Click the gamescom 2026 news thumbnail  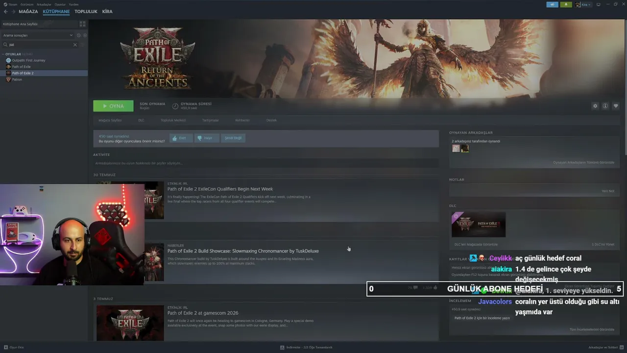coord(130,323)
